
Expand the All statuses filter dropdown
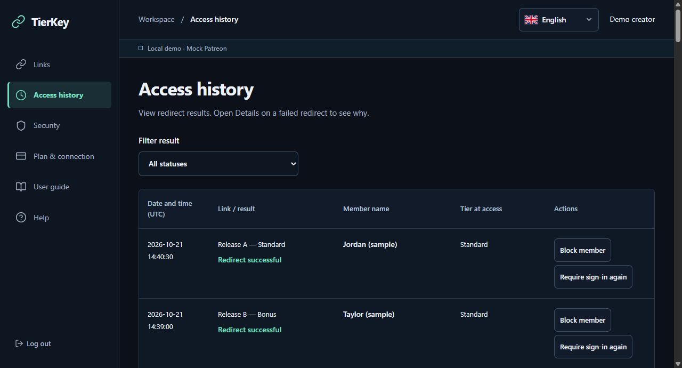pos(218,164)
